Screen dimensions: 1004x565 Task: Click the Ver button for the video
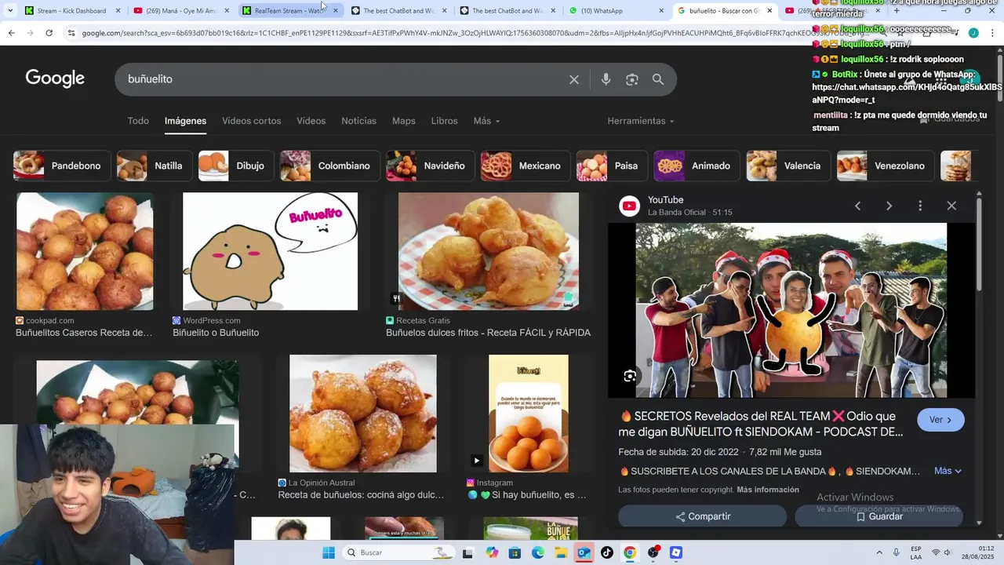tap(940, 420)
